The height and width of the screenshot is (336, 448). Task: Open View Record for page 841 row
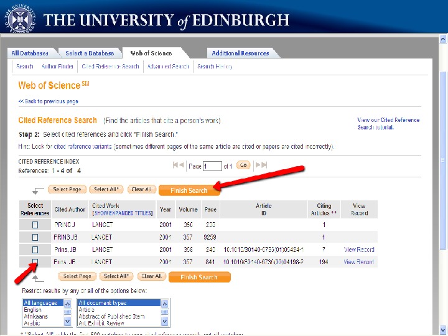[359, 262]
